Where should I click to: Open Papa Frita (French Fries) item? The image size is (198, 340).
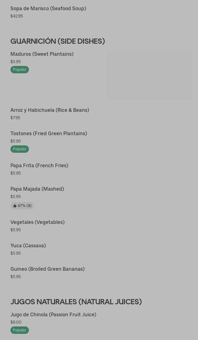coord(39,165)
